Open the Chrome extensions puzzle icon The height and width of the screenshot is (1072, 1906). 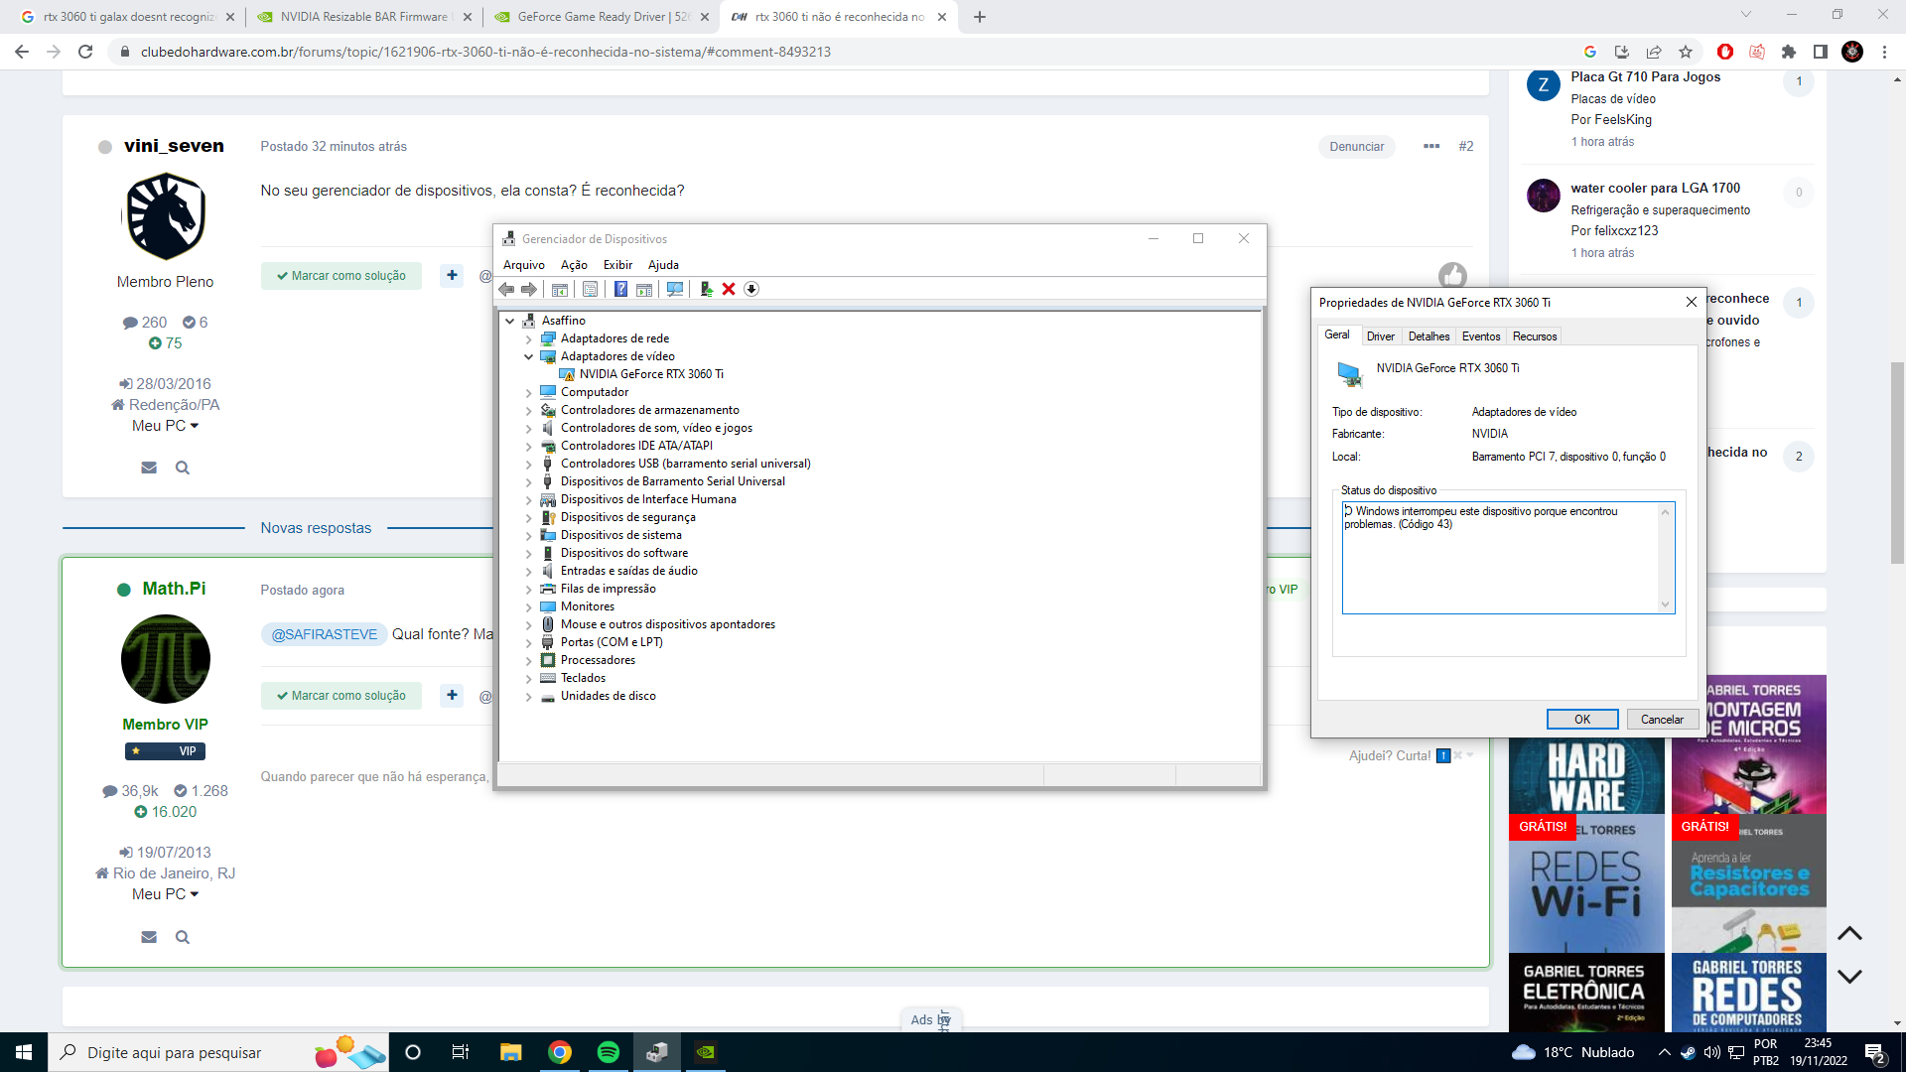[1789, 52]
